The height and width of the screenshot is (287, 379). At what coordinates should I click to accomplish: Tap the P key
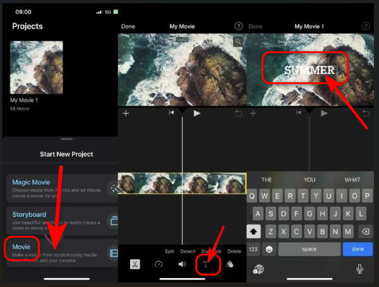tap(367, 195)
